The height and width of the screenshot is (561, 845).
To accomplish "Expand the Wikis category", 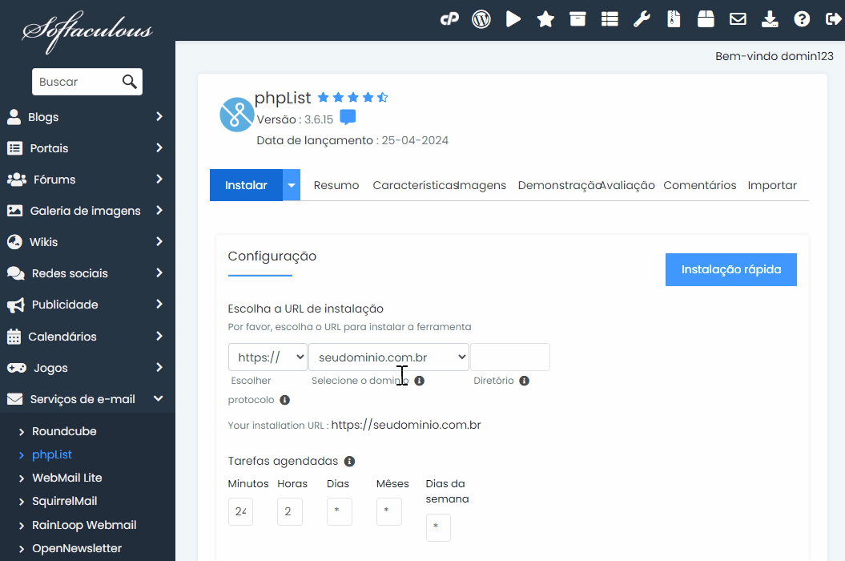I will (87, 242).
